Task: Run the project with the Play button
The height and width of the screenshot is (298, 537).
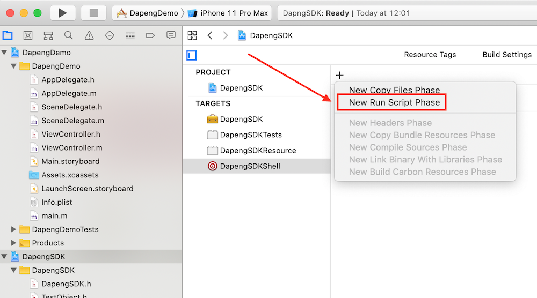Action: [63, 13]
